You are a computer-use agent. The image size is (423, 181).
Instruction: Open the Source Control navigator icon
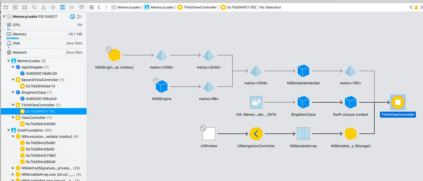pyautogui.click(x=15, y=7)
